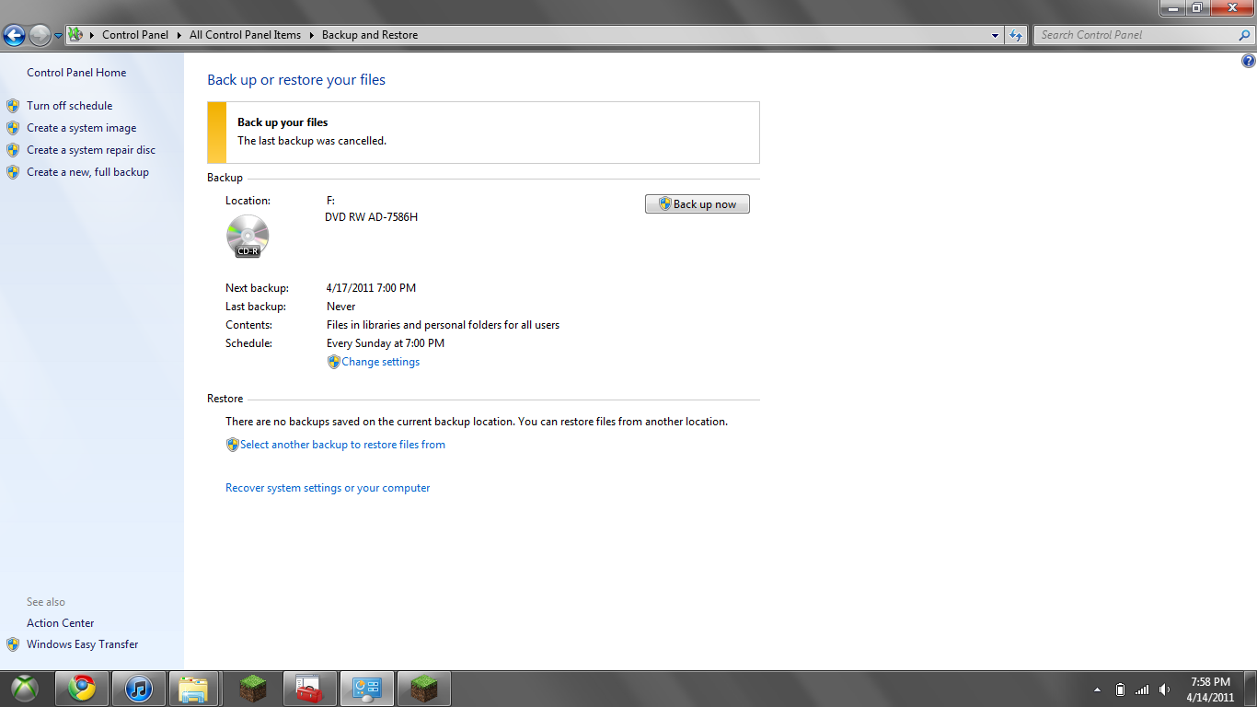Click Back up now button
The image size is (1257, 707).
coord(698,204)
